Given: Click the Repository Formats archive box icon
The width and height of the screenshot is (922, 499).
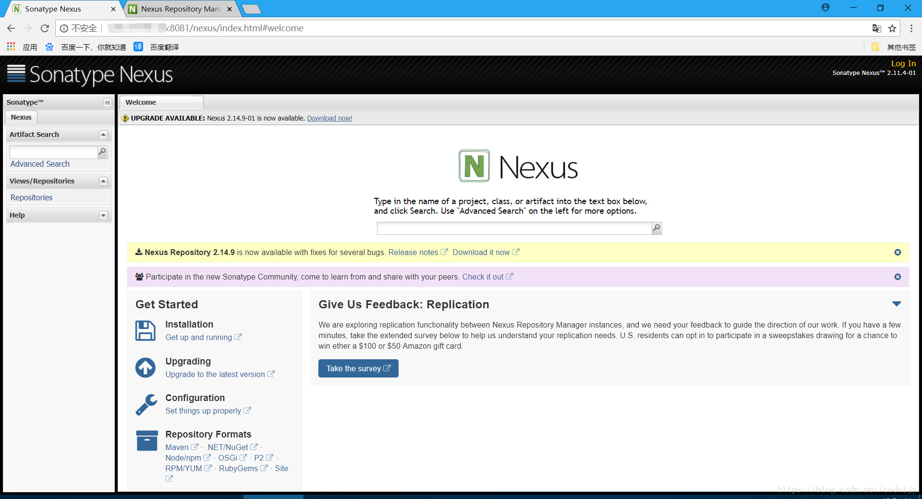Looking at the screenshot, I should tap(147, 440).
